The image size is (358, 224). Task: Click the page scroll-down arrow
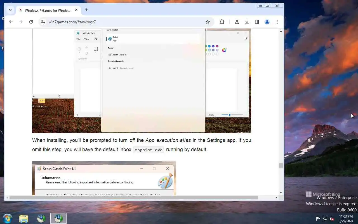[x=281, y=193]
